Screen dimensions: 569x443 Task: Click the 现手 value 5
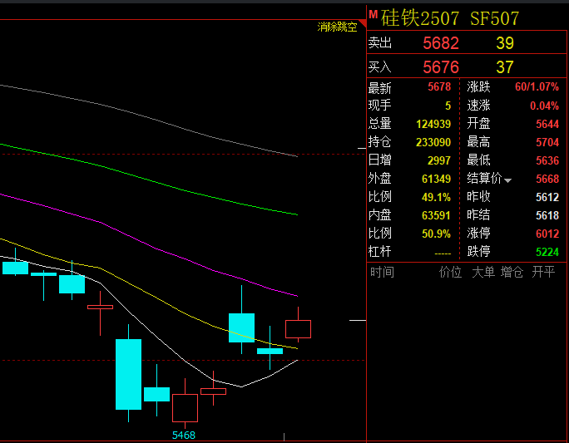click(x=448, y=106)
